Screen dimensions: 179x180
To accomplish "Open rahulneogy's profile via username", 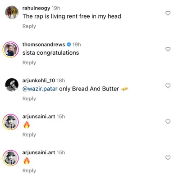I will pyautogui.click(x=36, y=8).
